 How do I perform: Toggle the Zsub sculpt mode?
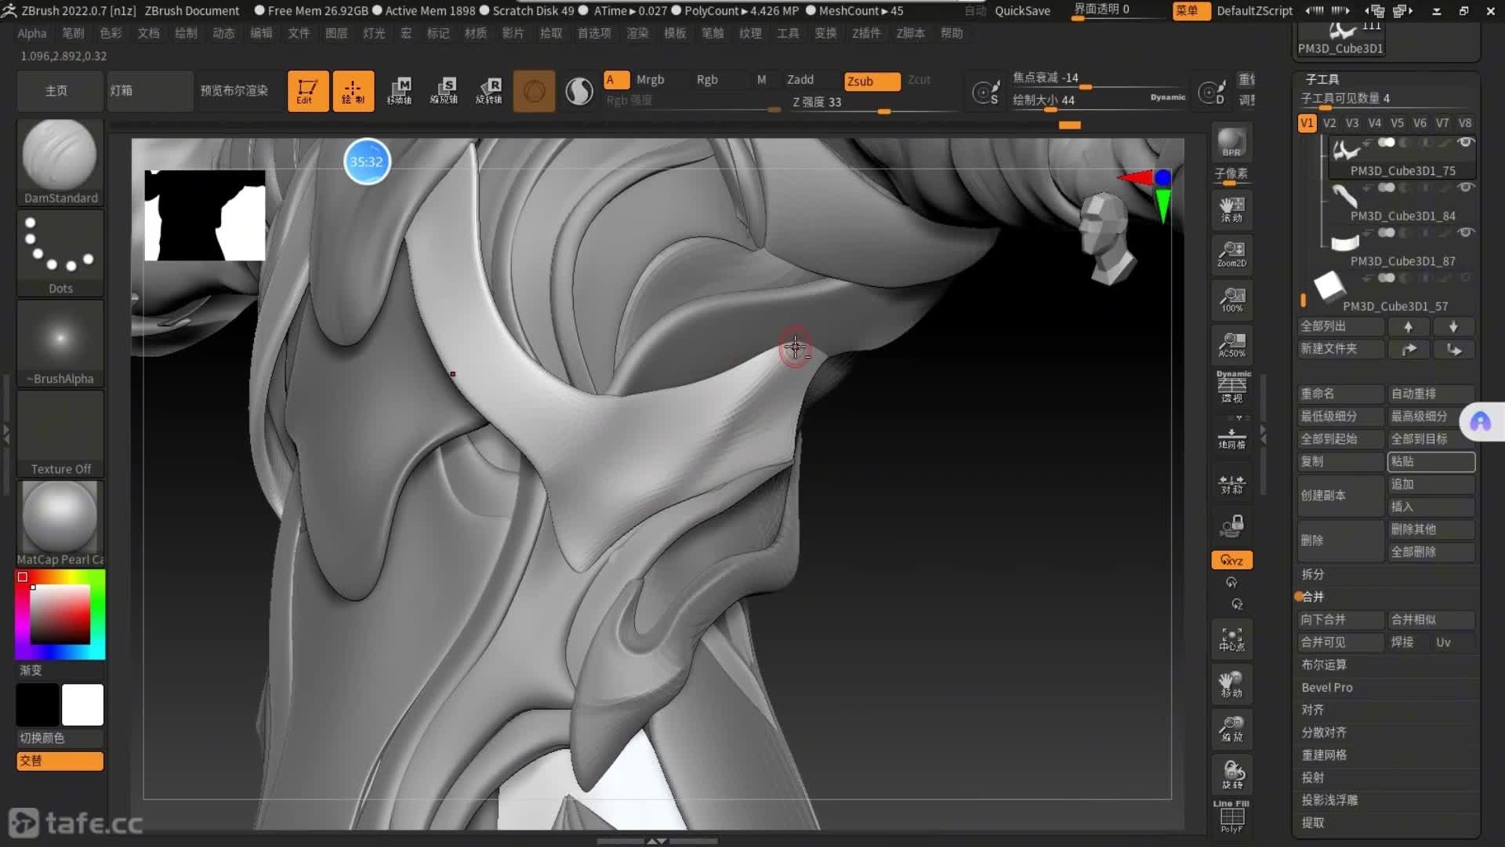[x=872, y=81]
